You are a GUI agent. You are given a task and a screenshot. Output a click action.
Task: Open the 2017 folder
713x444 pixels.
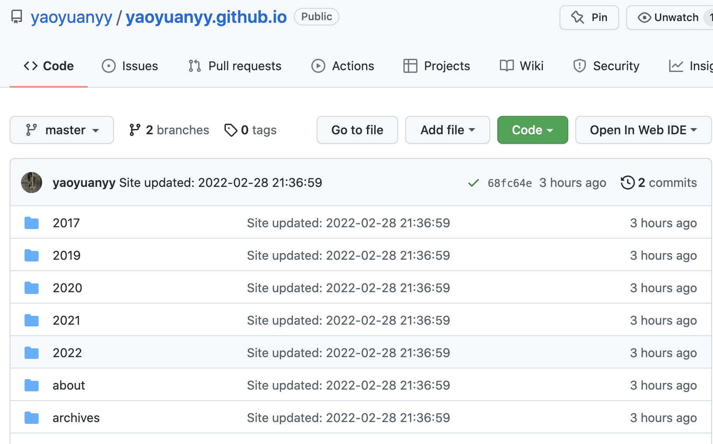(66, 223)
